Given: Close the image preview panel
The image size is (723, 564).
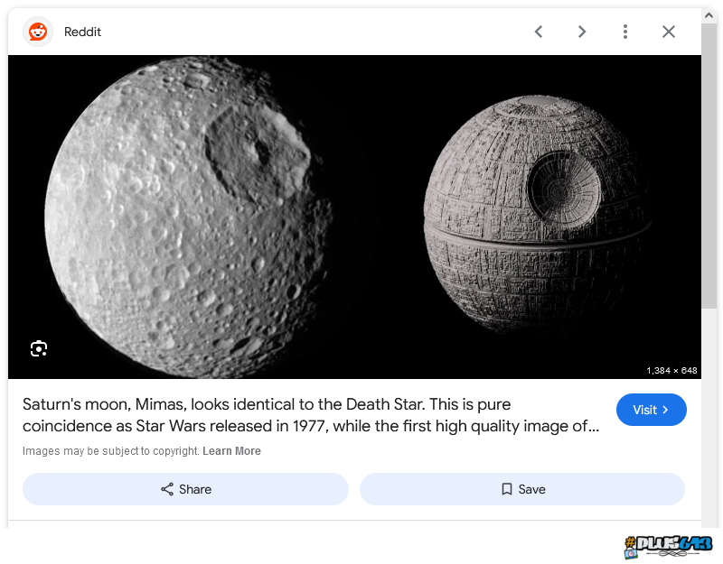Looking at the screenshot, I should coord(669,32).
